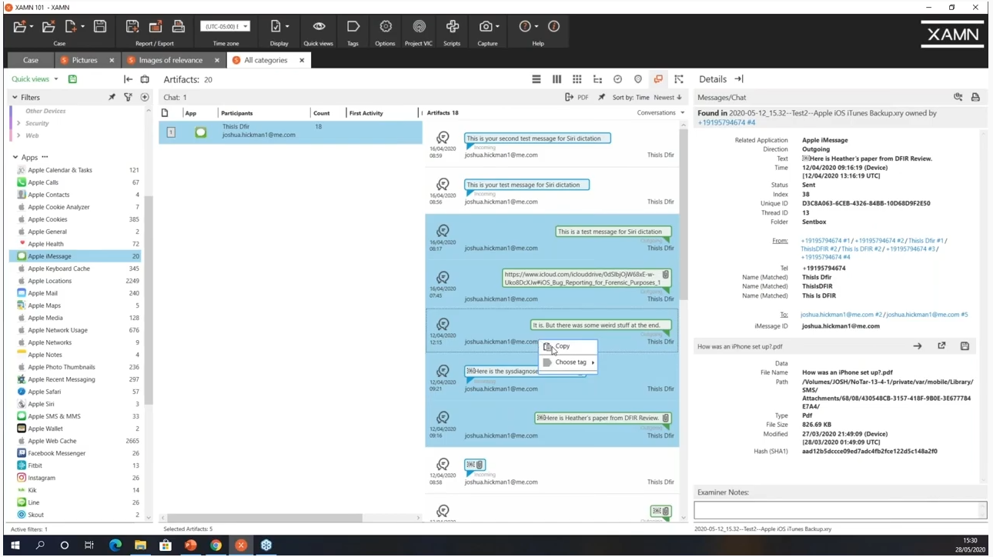This screenshot has height=557, width=993.
Task: Click the joshua.hickman1@me.com #2 recipient link
Action: click(x=841, y=315)
